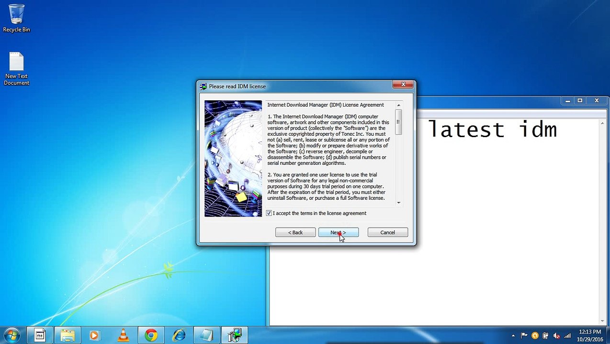This screenshot has width=610, height=344.
Task: Open the Recycle Bin desktop icon
Action: pos(16,18)
